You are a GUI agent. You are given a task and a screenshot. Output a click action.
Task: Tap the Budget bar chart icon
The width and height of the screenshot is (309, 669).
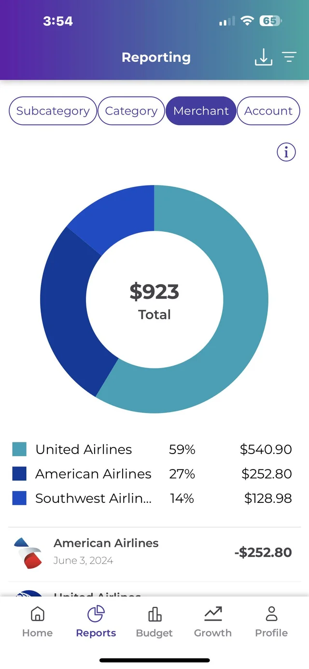pyautogui.click(x=154, y=613)
